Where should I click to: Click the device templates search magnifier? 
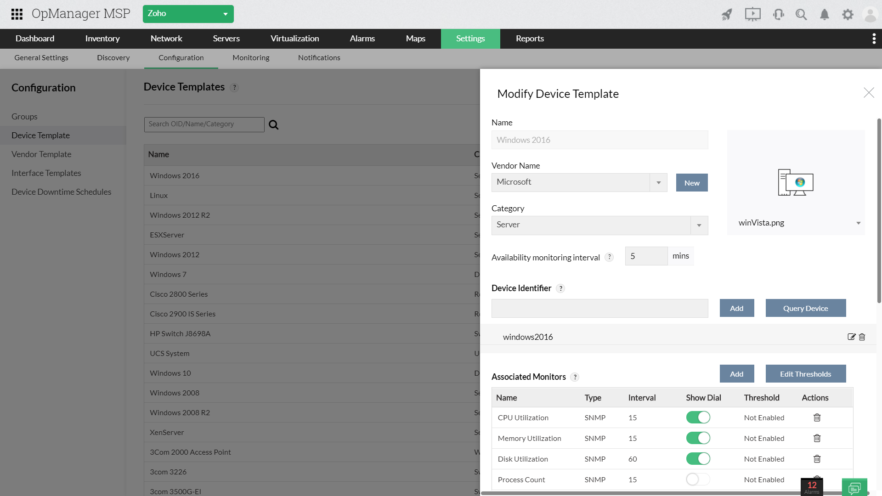(274, 124)
